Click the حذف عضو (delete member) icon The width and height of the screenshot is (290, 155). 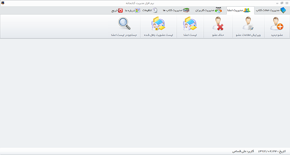pyautogui.click(x=218, y=24)
